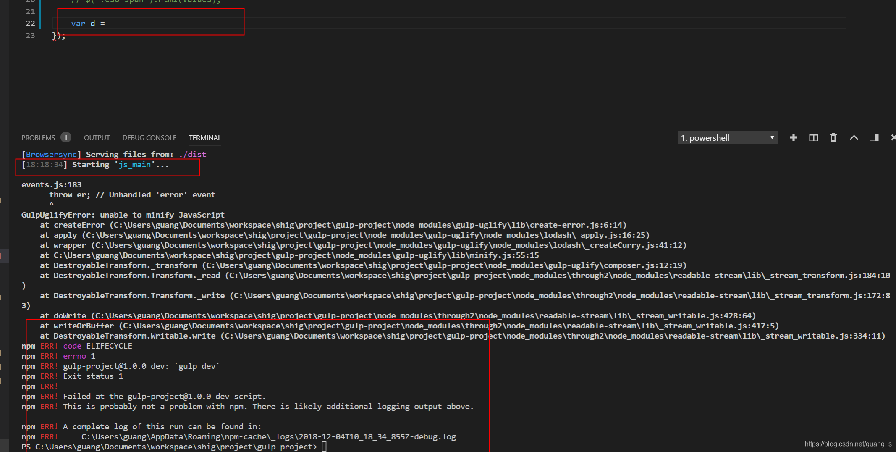Click the './dist' path in terminal
This screenshot has width=896, height=452.
click(192, 154)
